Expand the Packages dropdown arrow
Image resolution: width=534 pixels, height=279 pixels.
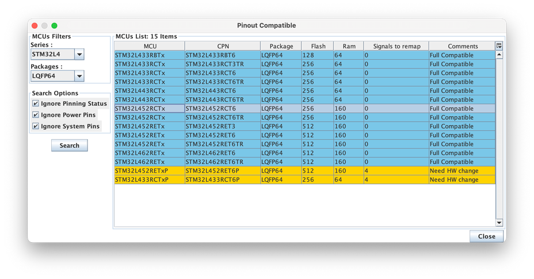coord(79,76)
